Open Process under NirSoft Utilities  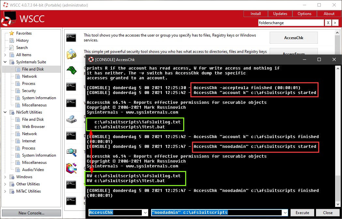click(x=29, y=148)
